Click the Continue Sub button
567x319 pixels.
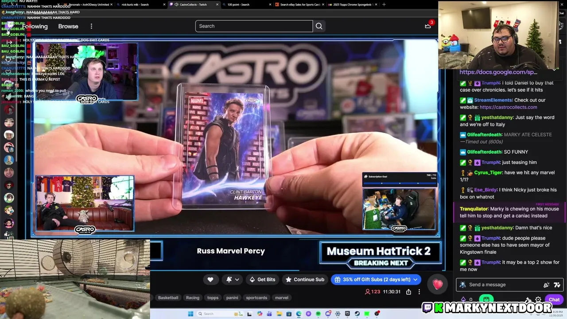(x=305, y=280)
